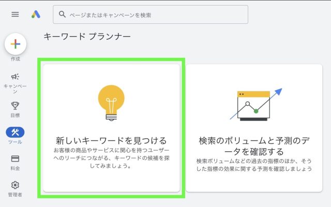Click the ツール sidebar label

(x=15, y=142)
